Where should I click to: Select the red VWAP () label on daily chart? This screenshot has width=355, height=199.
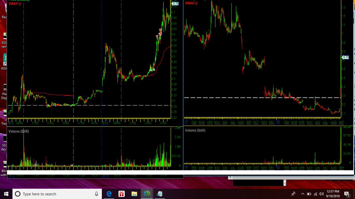click(191, 4)
